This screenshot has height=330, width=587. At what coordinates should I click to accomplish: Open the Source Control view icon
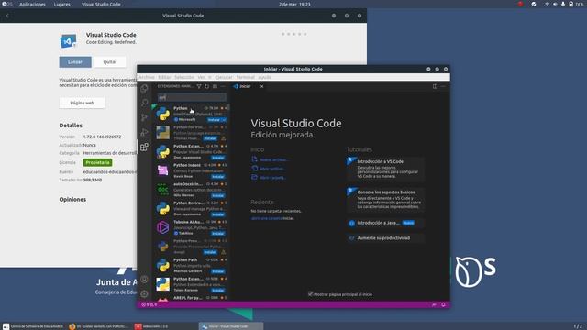144,117
